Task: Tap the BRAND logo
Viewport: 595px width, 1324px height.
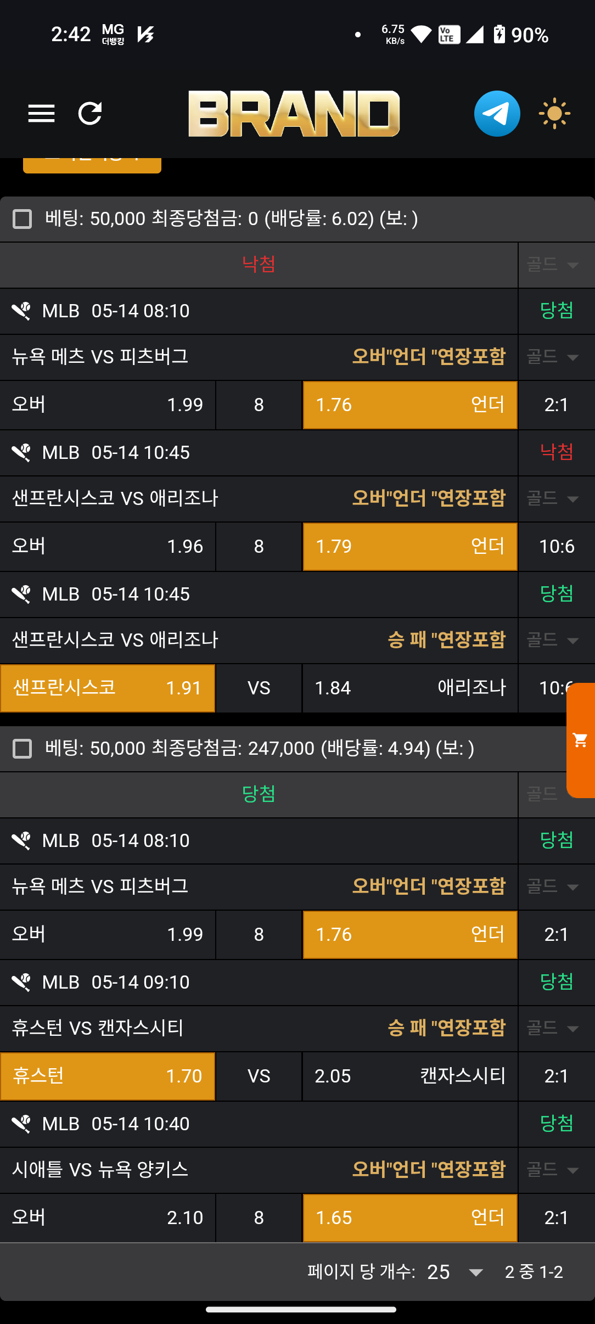Action: pyautogui.click(x=294, y=114)
